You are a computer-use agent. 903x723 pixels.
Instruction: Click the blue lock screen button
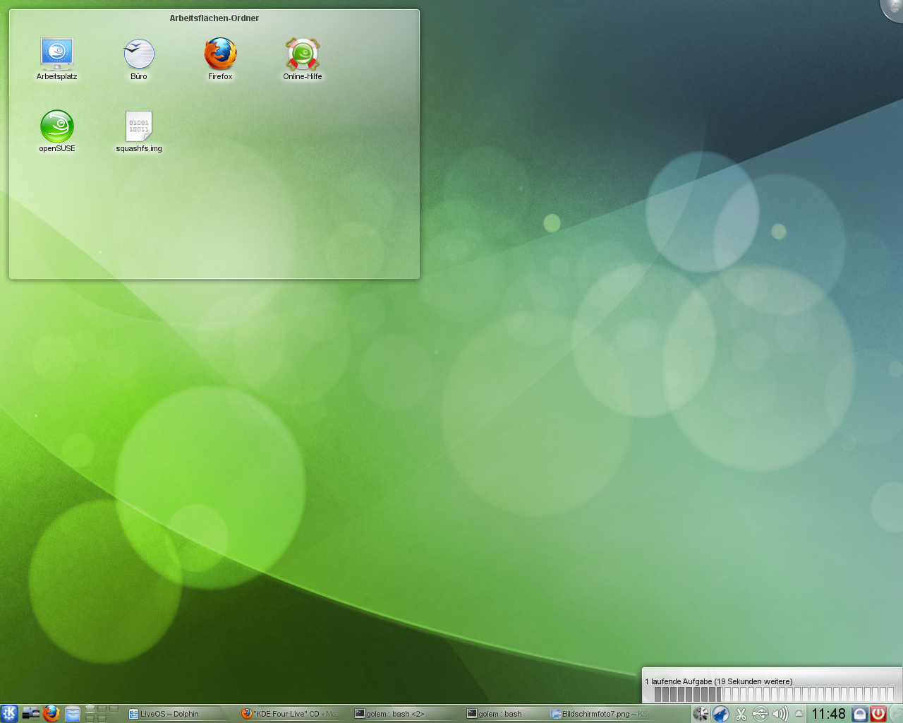click(859, 714)
